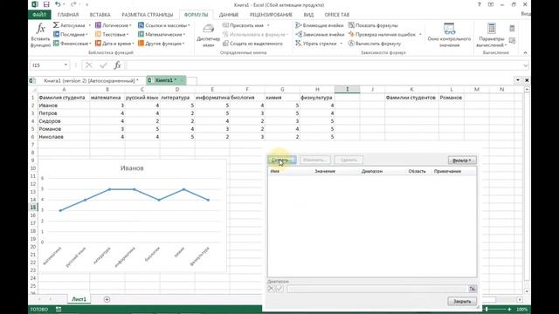559x314 pixels.
Task: Open the File tab
Action: 39,15
